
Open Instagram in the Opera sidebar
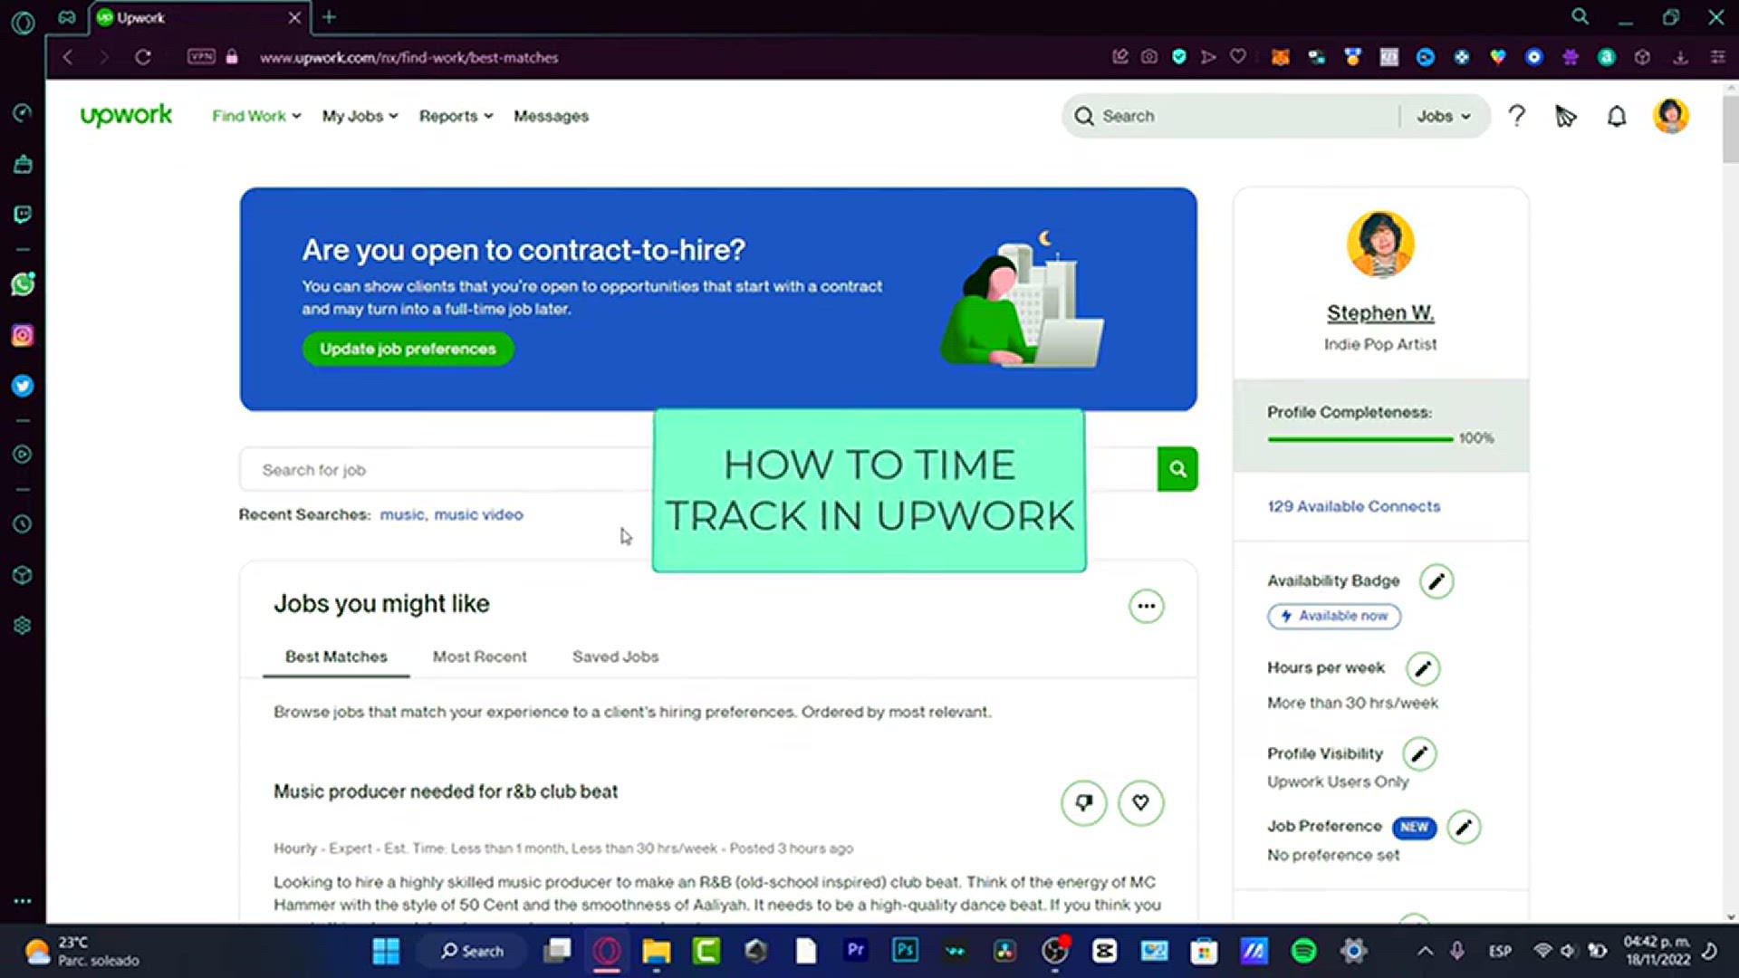23,336
